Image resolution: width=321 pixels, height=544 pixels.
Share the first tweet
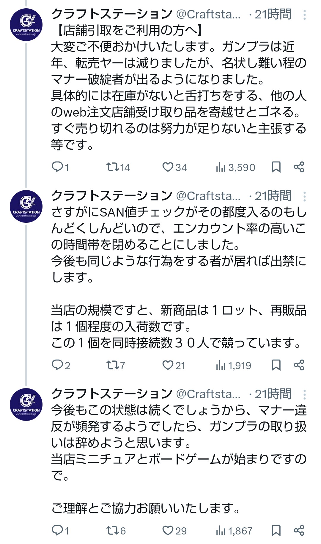299,167
